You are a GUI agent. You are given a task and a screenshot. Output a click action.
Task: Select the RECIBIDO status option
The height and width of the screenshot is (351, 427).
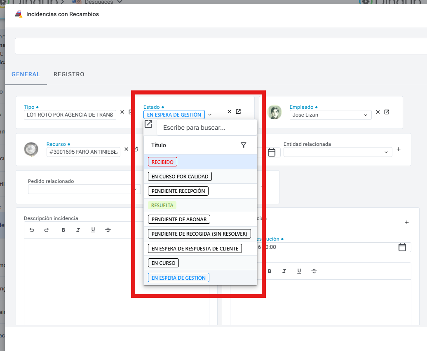pyautogui.click(x=162, y=162)
